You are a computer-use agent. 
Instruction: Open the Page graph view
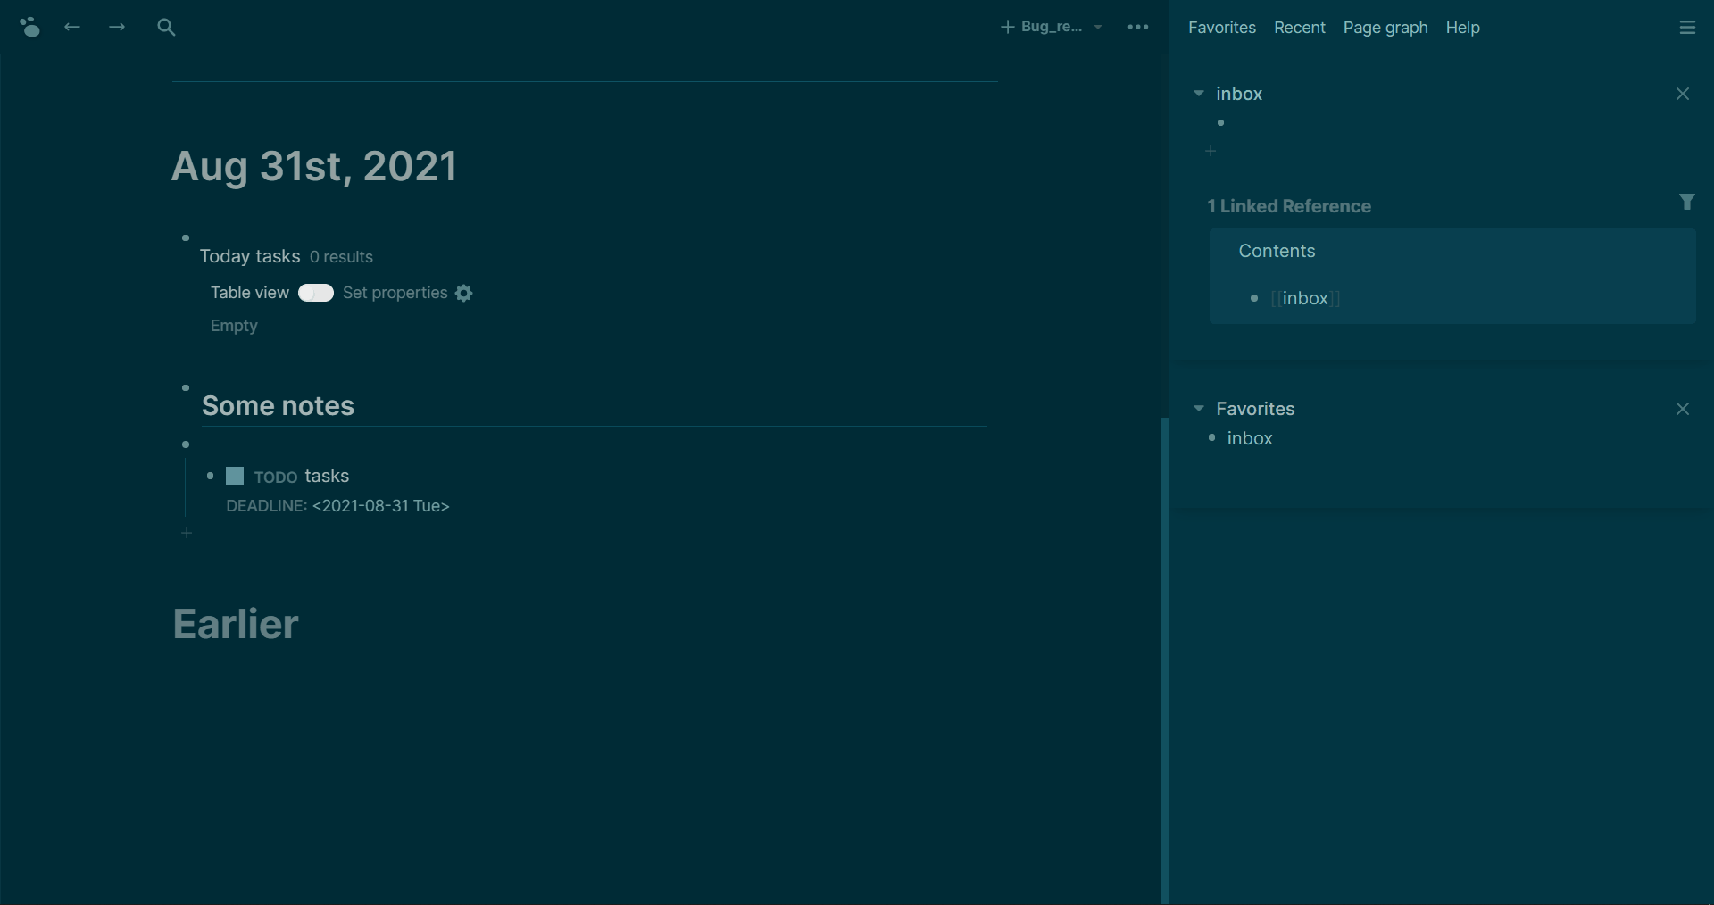click(1385, 28)
